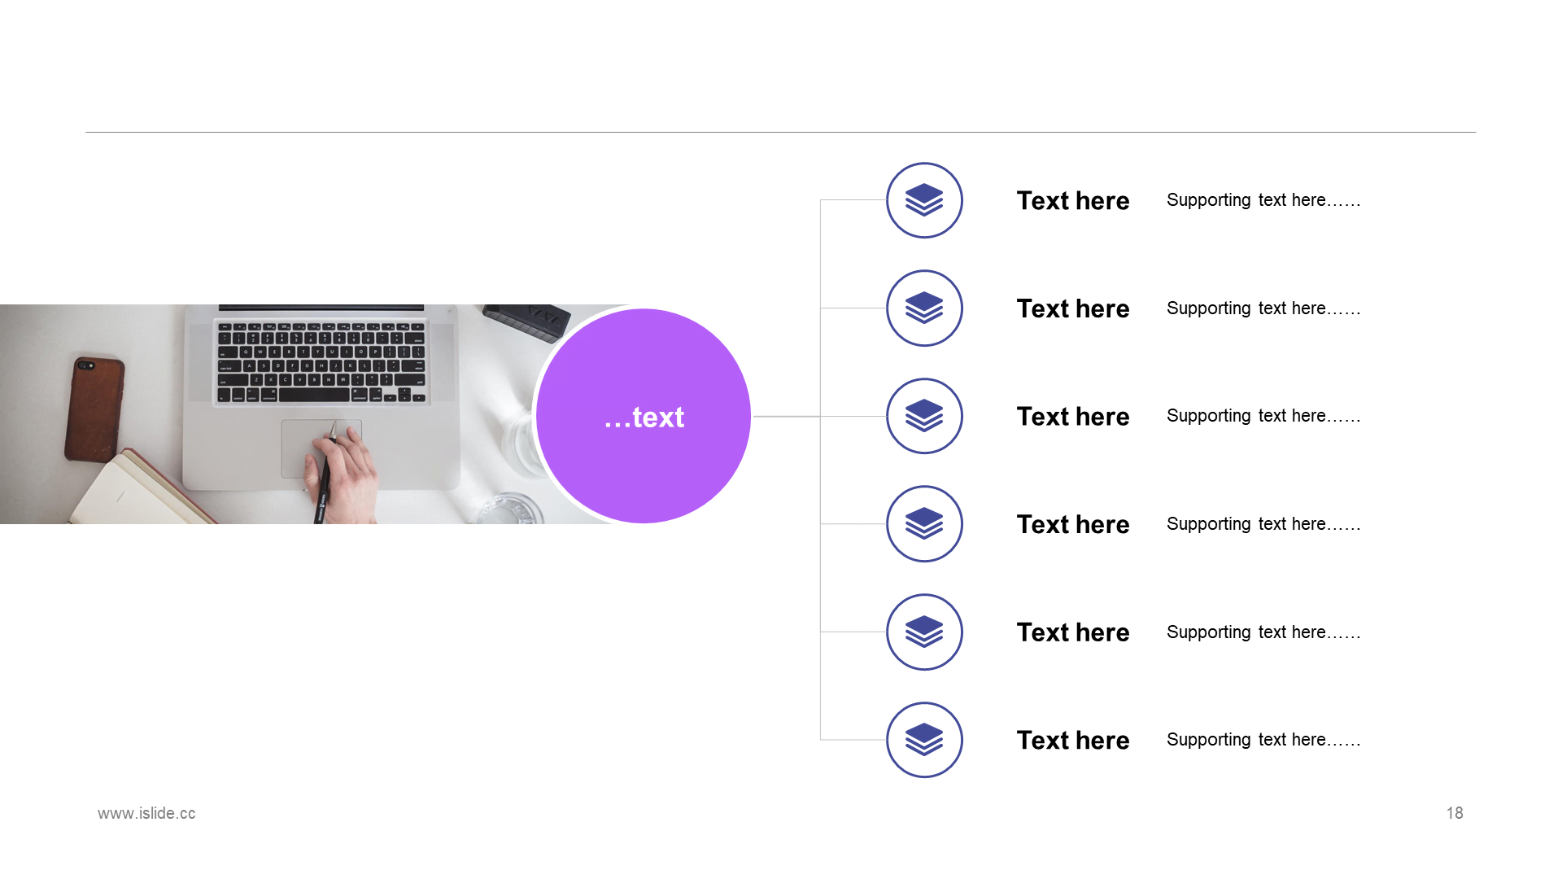Click the third 'Supporting text here' line

[x=1263, y=416]
